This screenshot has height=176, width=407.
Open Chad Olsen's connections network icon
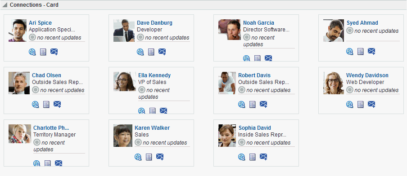pos(35,105)
